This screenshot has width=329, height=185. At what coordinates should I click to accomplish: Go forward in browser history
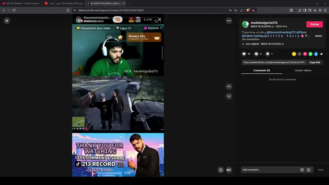coord(9,10)
